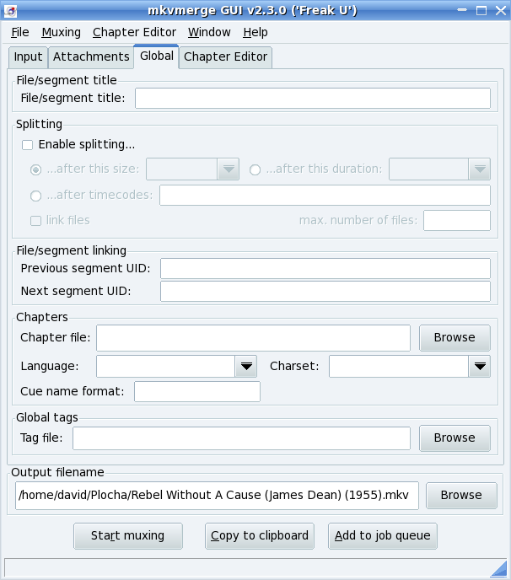Enable splitting checkbox

(x=27, y=145)
